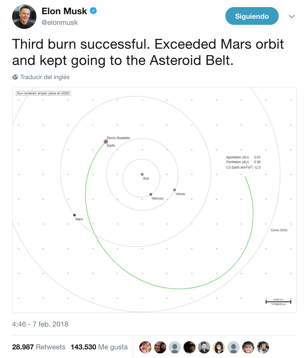Click the Mercury planet marker

[x=151, y=194]
